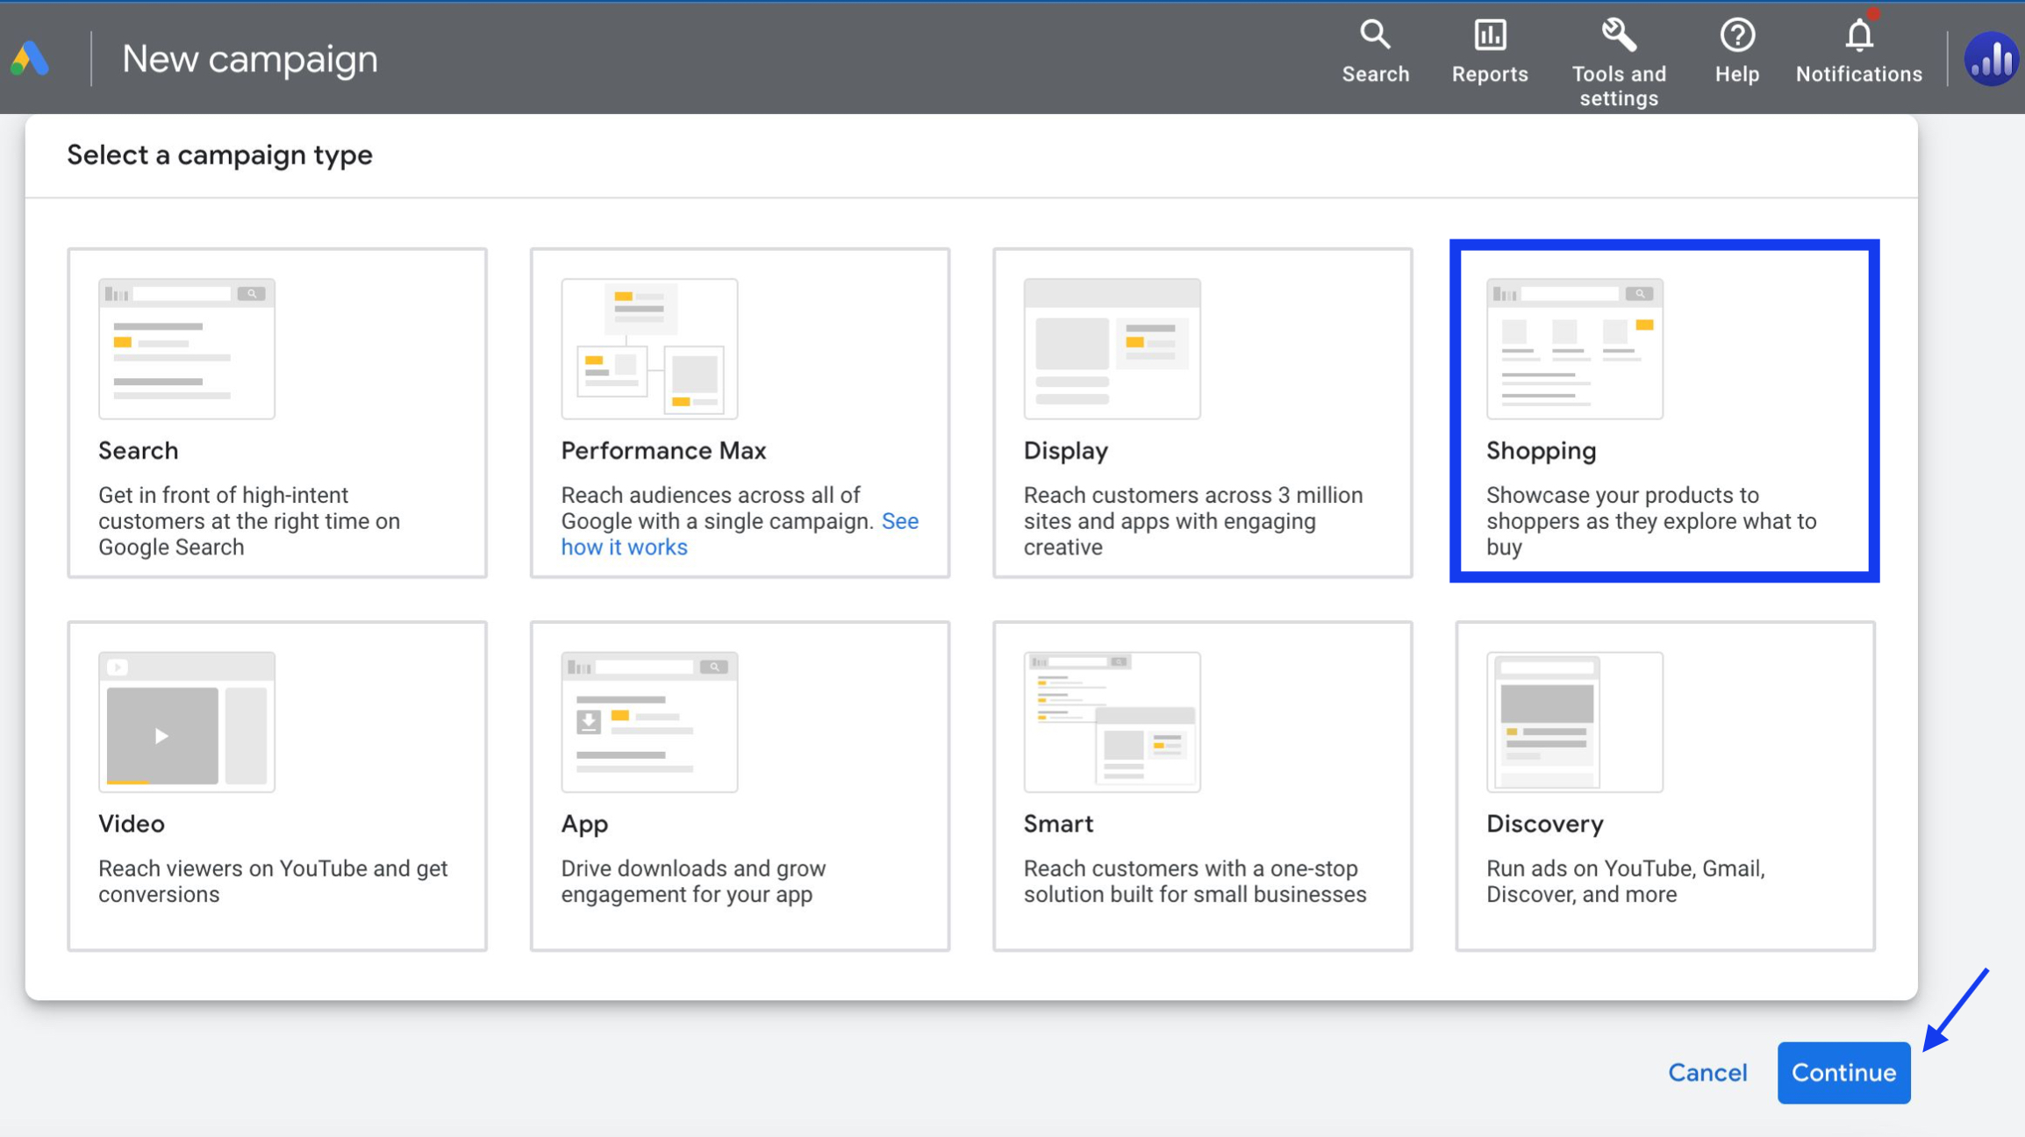Click the 'Select a campaign type' heading
Image resolution: width=2025 pixels, height=1137 pixels.
click(219, 155)
